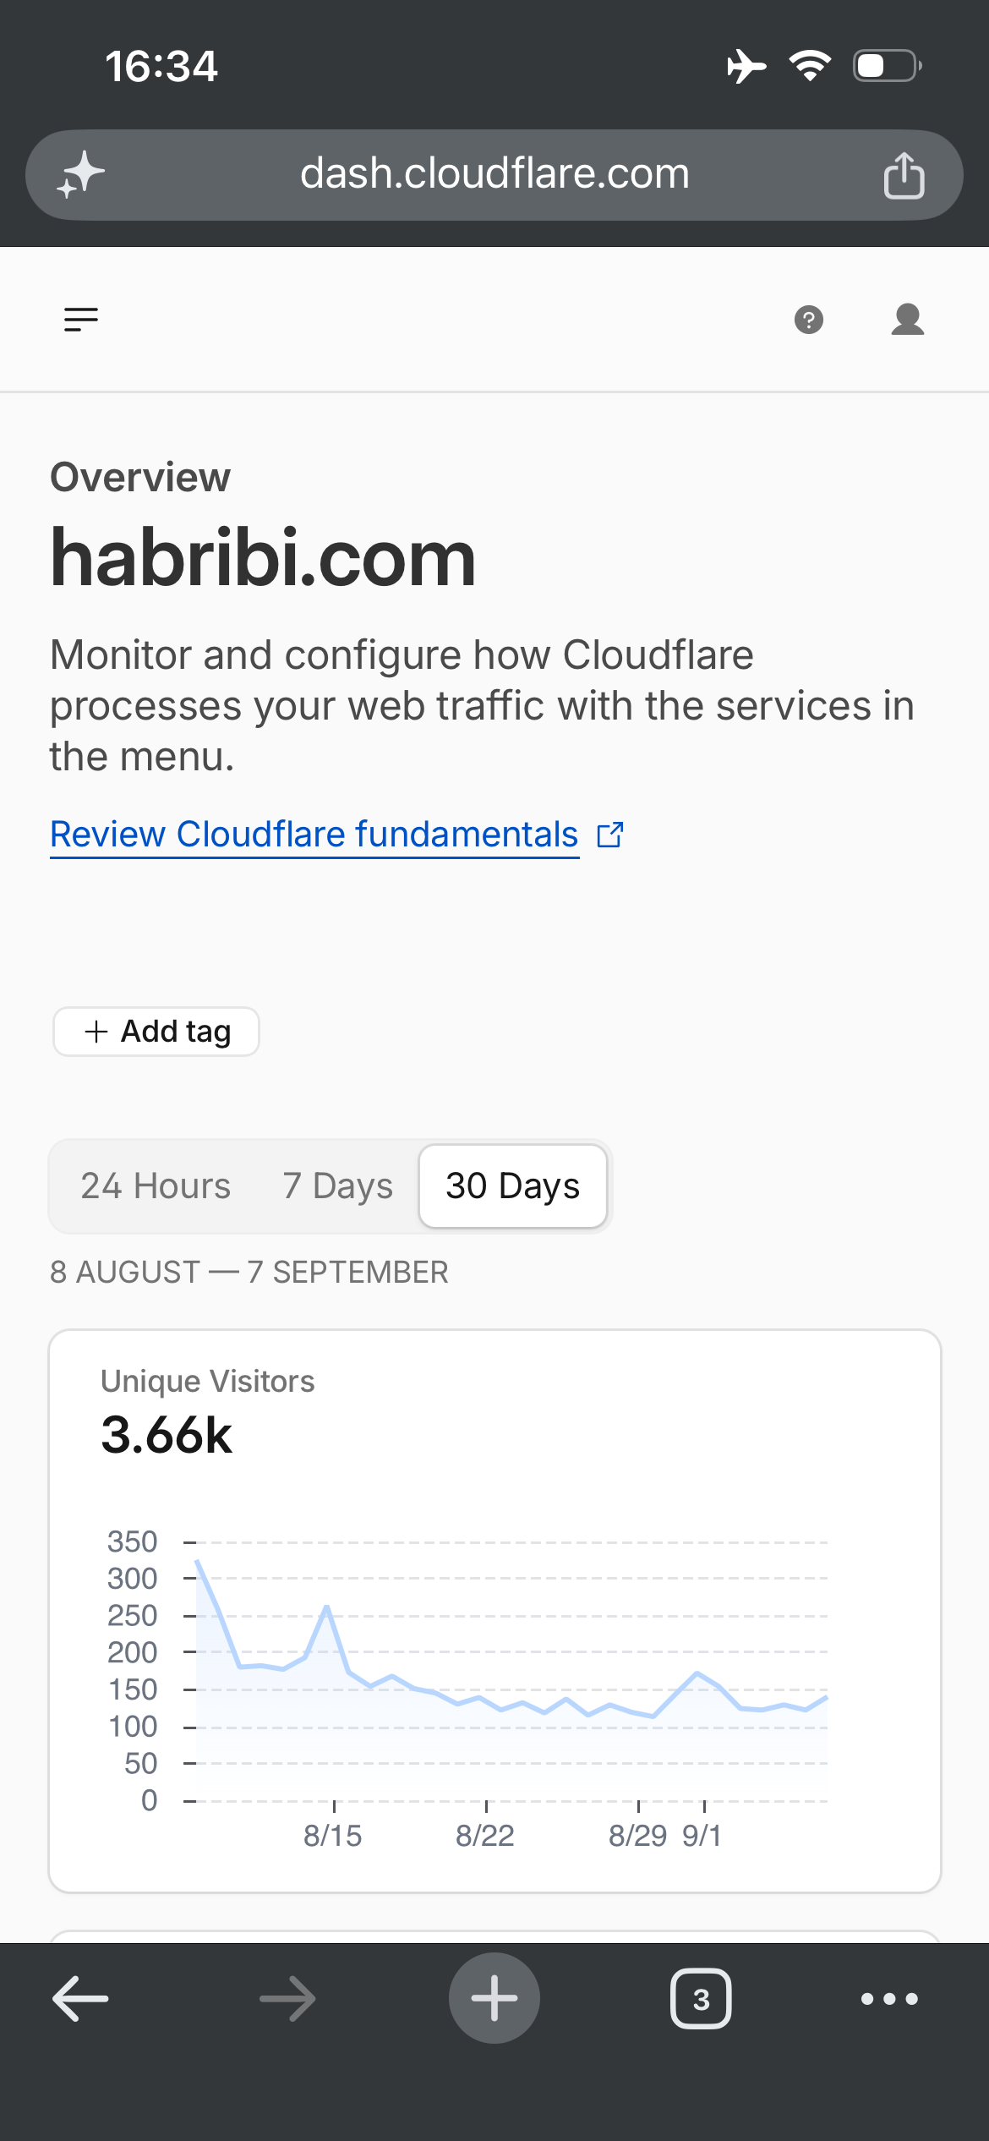Open the tab switcher showing 3 tabs
This screenshot has width=989, height=2141.
tap(701, 1999)
